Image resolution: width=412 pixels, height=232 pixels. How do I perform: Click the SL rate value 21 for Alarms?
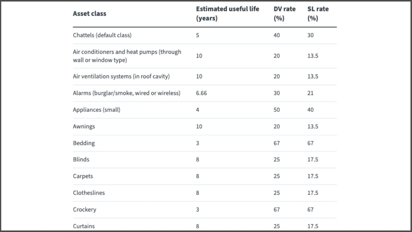[x=310, y=93]
